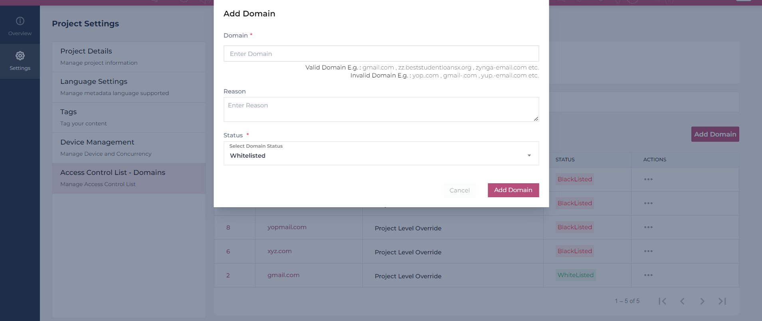This screenshot has width=762, height=321.
Task: Open actions menu for xyz.com row
Action: coord(648,251)
